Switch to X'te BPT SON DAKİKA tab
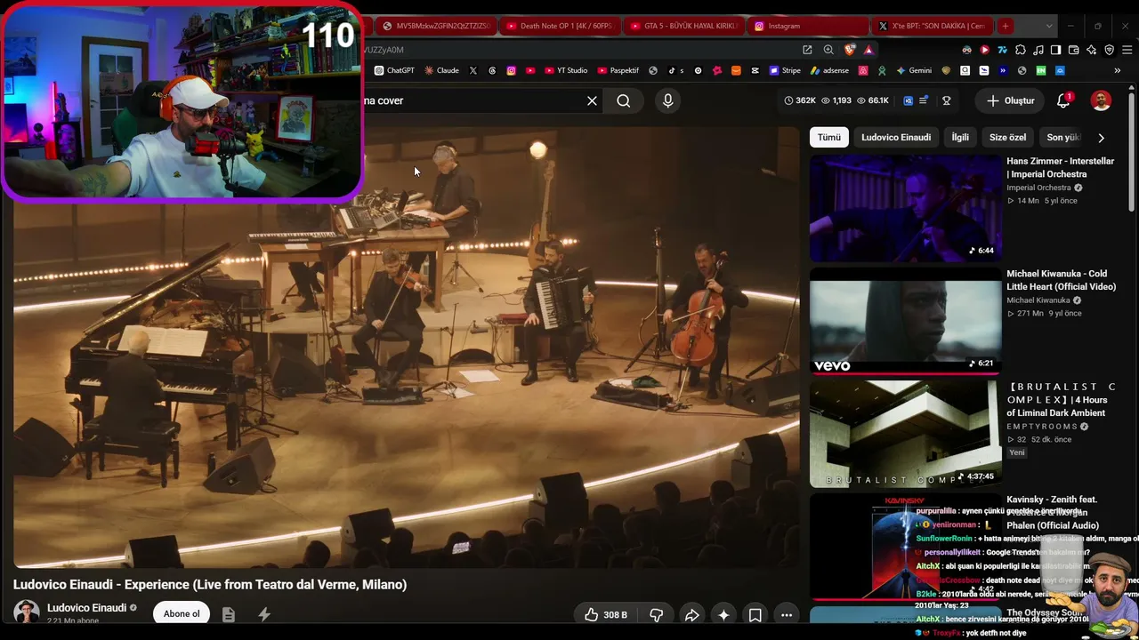Viewport: 1139px width, 640px height. point(932,26)
